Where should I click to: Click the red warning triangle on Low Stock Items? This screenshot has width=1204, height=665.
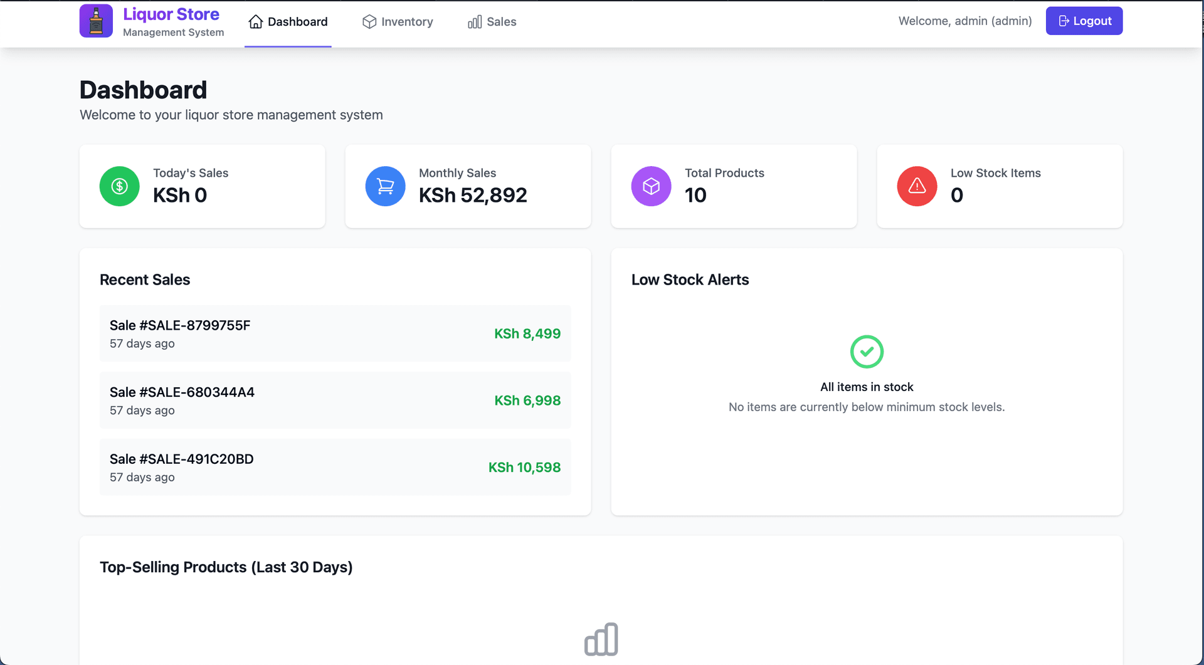[x=917, y=186]
